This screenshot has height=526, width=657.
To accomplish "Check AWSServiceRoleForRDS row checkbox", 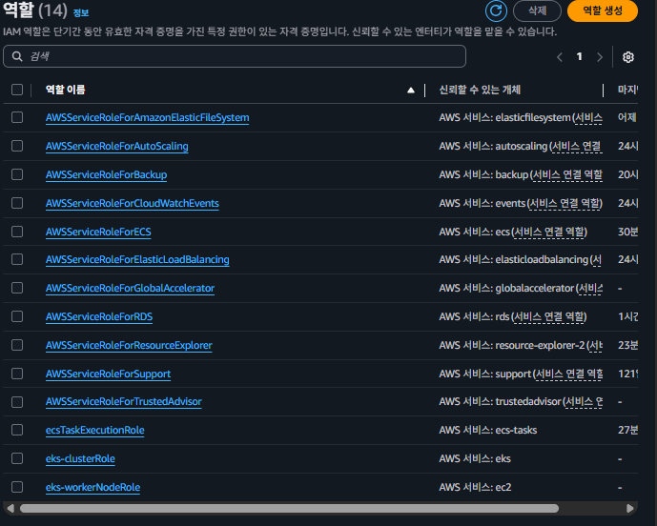I will pos(17,316).
